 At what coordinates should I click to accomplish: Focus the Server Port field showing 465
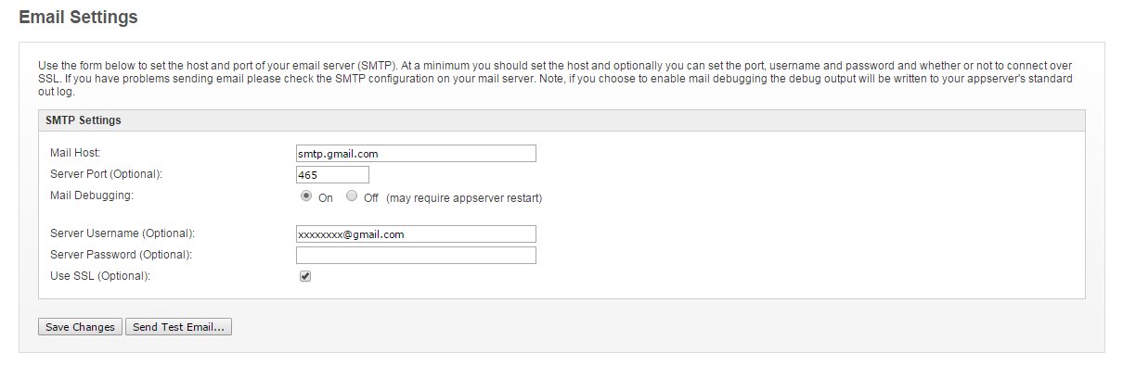[332, 175]
